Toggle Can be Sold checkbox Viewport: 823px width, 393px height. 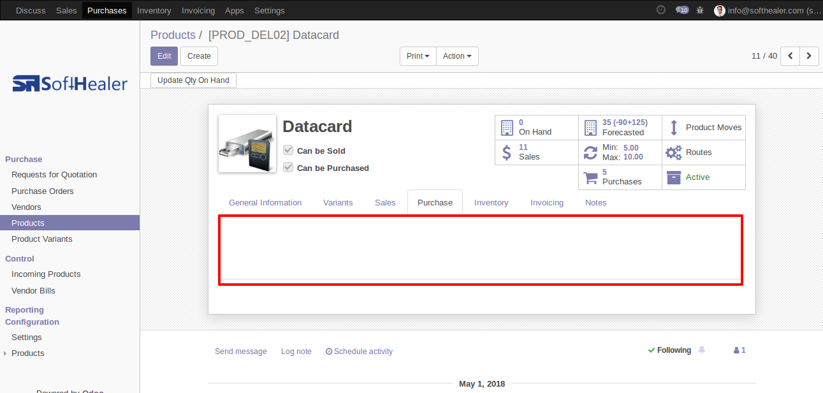tap(288, 151)
